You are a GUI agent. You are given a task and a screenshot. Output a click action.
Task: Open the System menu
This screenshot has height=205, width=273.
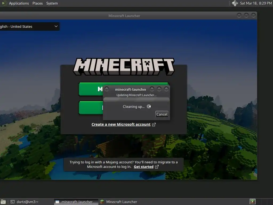pyautogui.click(x=52, y=3)
